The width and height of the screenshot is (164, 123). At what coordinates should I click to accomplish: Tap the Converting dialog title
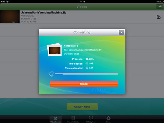[x=82, y=32]
